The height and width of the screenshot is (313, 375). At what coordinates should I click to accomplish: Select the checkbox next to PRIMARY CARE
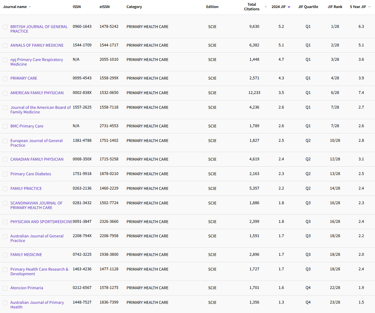(5, 78)
